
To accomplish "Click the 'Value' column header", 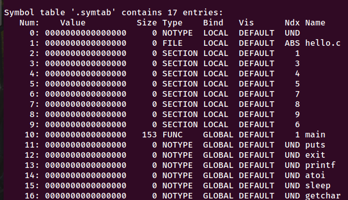I will click(x=73, y=23).
